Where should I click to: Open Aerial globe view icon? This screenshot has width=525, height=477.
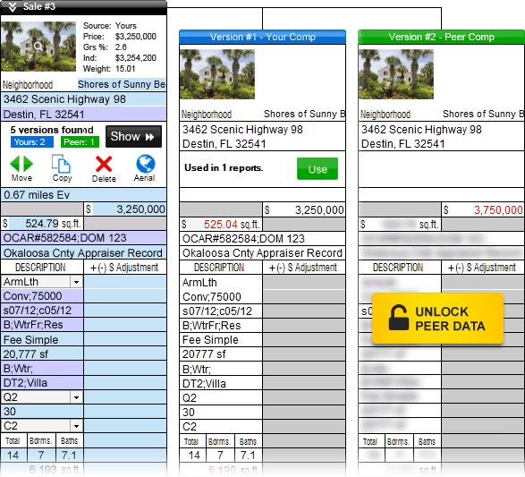(x=145, y=164)
